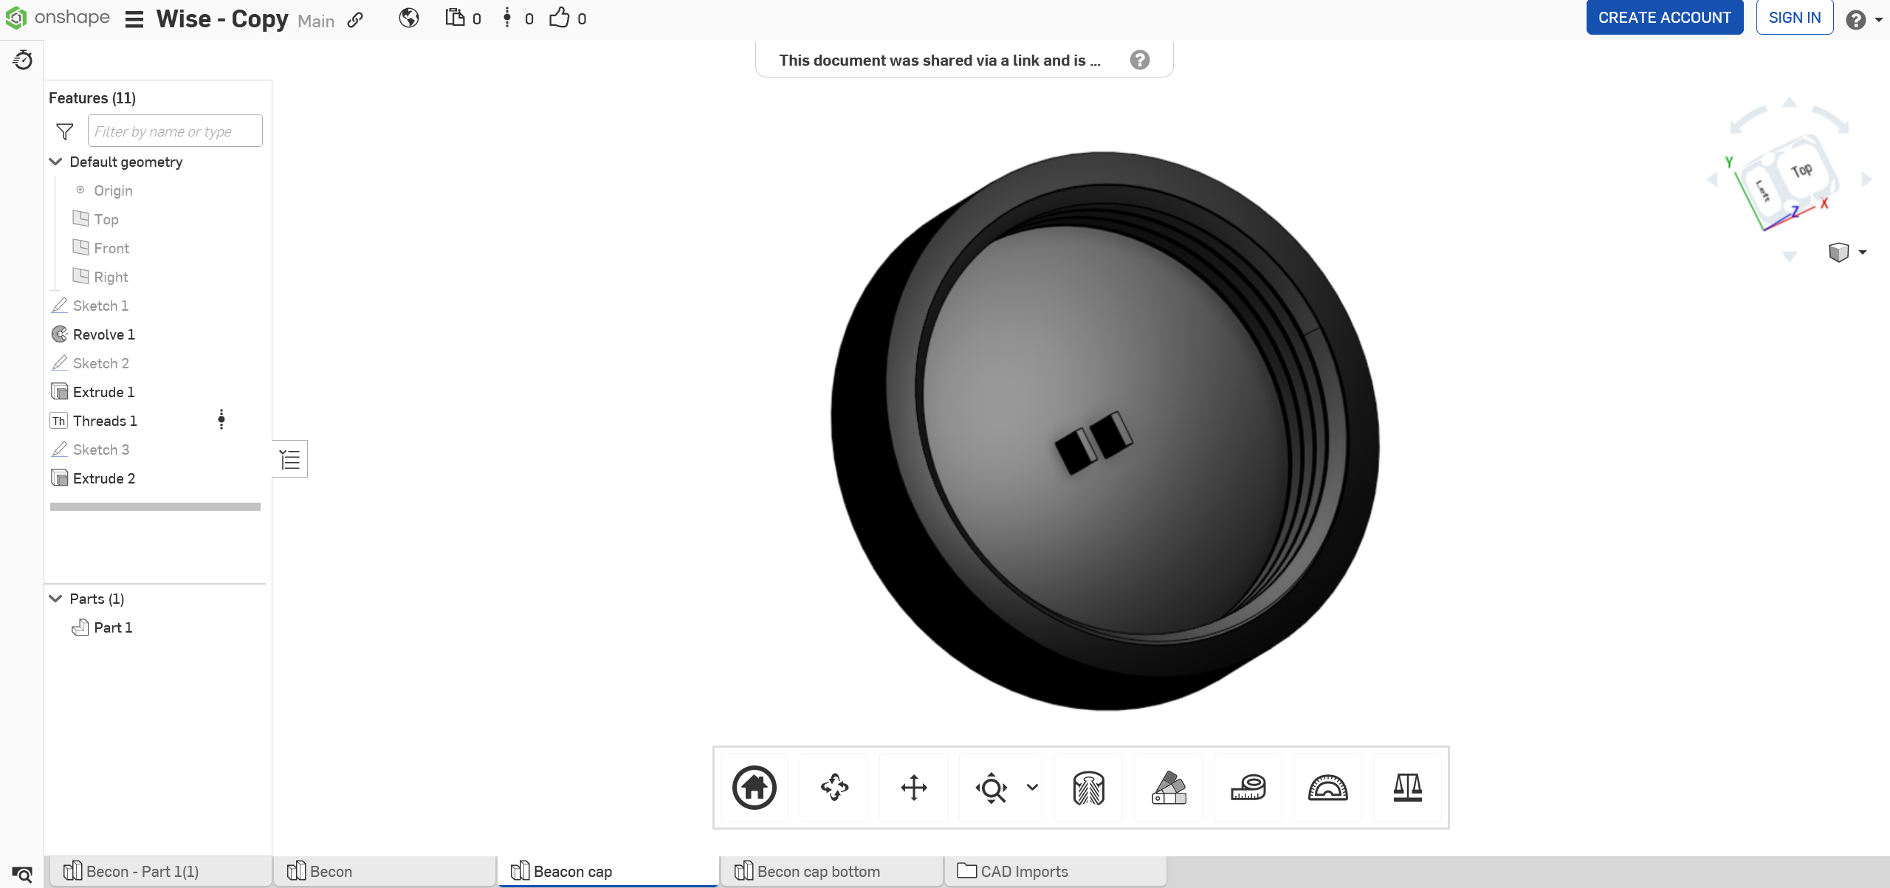Open the section view tool
Image resolution: width=1890 pixels, height=888 pixels.
pos(1088,788)
